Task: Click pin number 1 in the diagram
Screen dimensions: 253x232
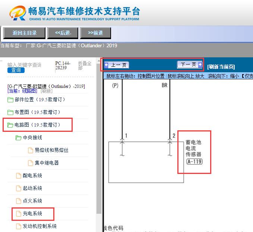Action: coord(126,136)
